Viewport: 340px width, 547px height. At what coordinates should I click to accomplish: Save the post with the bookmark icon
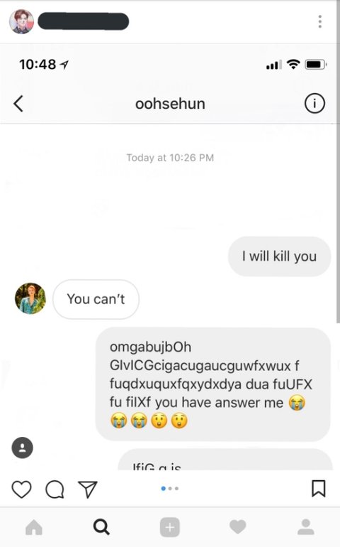pos(319,489)
